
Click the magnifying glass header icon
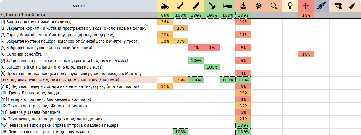(275, 6)
